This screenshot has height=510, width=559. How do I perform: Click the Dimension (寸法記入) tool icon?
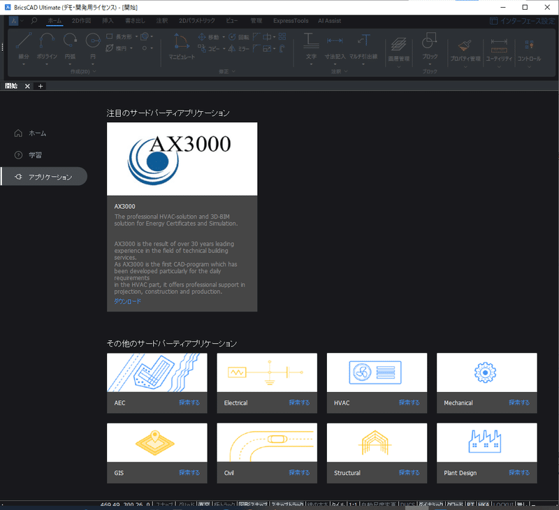335,41
